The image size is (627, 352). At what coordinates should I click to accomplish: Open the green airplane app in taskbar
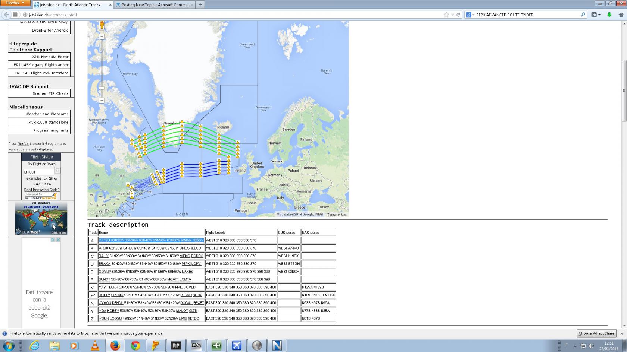[216, 346]
